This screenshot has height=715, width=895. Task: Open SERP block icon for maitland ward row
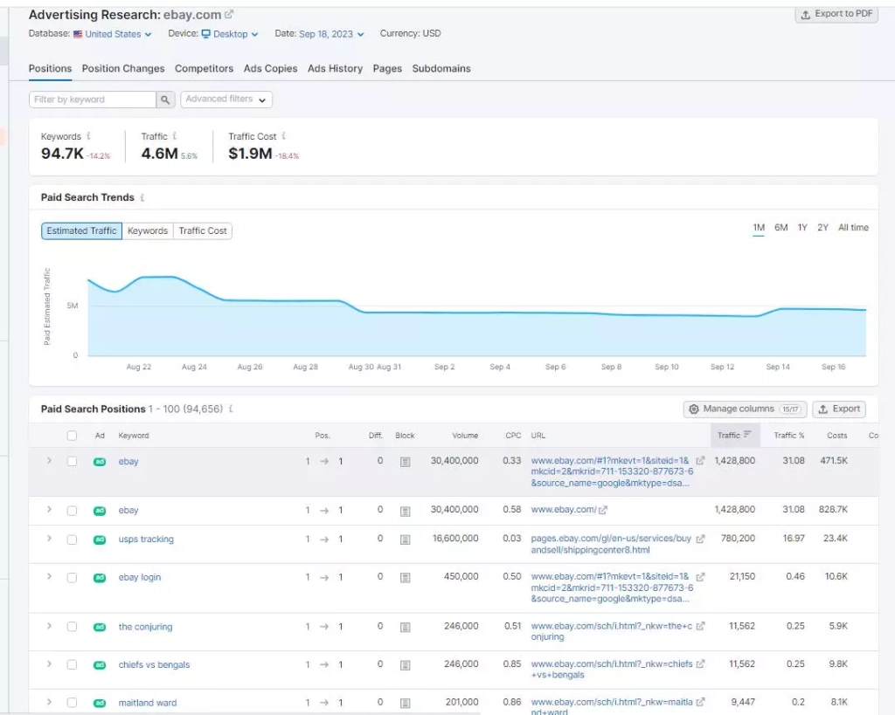pos(406,703)
